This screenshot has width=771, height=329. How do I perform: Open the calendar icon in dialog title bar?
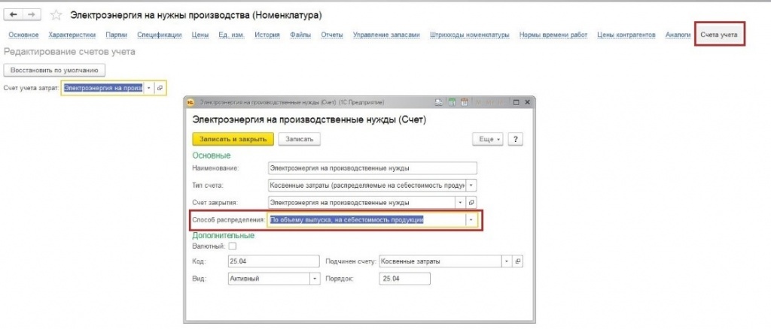463,101
